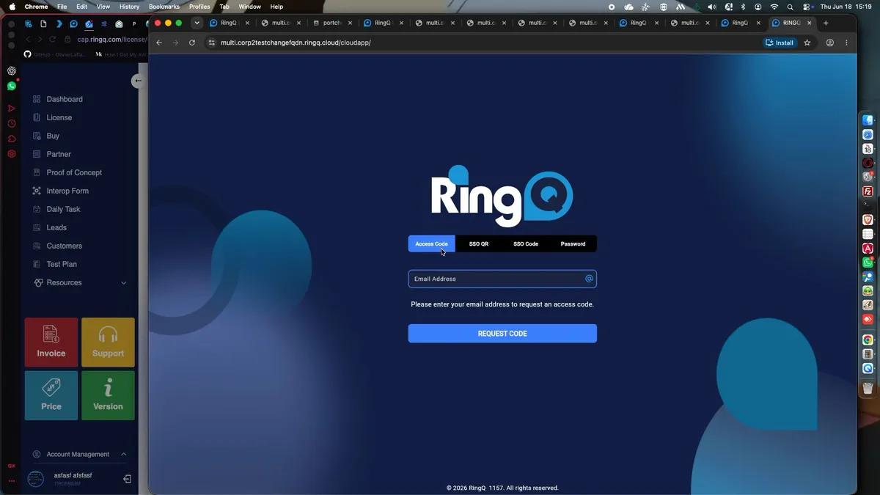Open the Invoice tile in back window
Image resolution: width=880 pixels, height=495 pixels.
(x=51, y=342)
